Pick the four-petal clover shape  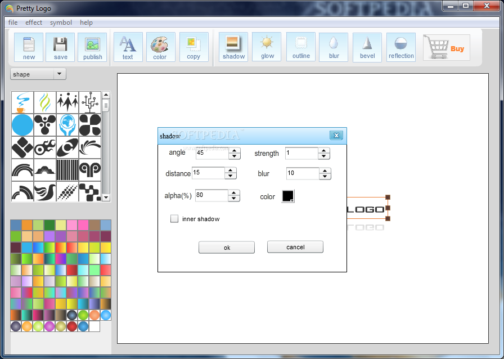(90, 125)
